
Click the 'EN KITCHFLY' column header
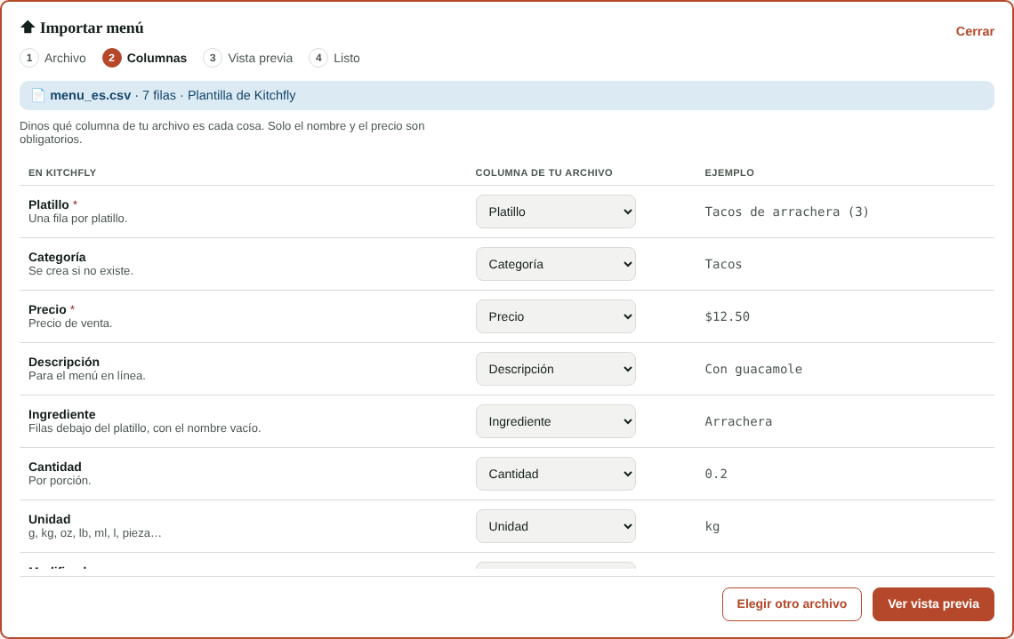coord(62,172)
